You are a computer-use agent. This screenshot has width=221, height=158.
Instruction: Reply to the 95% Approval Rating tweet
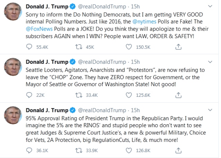[x=30, y=150]
